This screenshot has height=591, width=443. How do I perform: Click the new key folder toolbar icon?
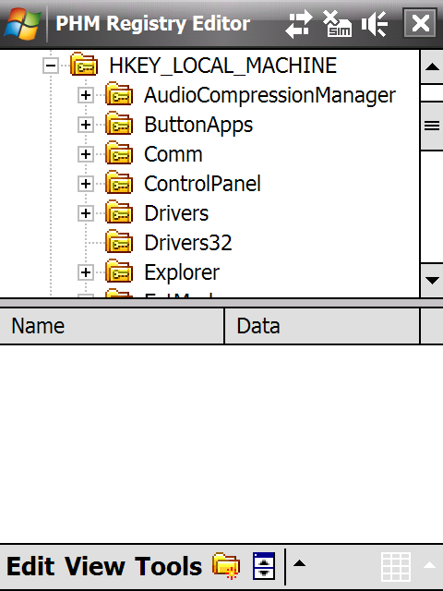226,565
